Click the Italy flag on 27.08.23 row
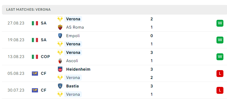This screenshot has width=227, height=99. tap(35, 23)
